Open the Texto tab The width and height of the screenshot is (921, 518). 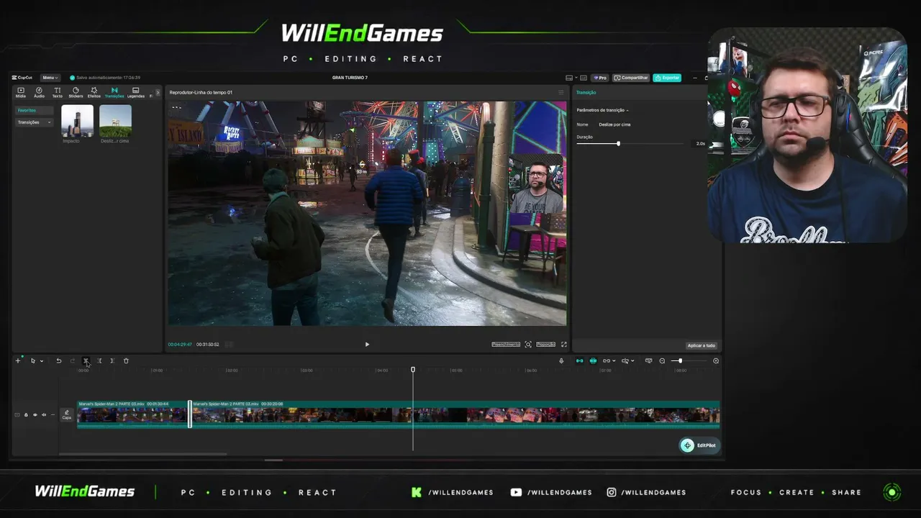coord(57,92)
